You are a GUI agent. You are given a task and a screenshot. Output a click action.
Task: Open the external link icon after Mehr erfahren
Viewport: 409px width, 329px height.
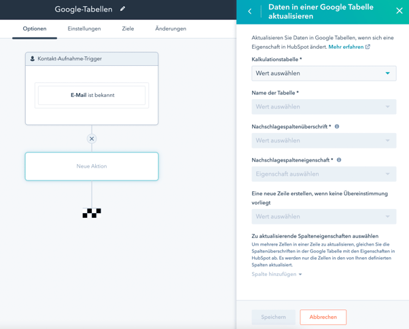(x=368, y=47)
